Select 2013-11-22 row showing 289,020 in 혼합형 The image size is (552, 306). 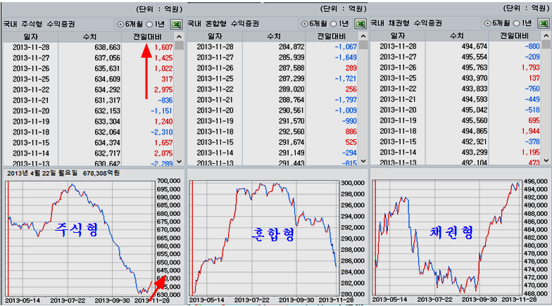point(275,89)
